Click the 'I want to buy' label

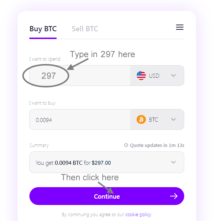click(x=42, y=103)
